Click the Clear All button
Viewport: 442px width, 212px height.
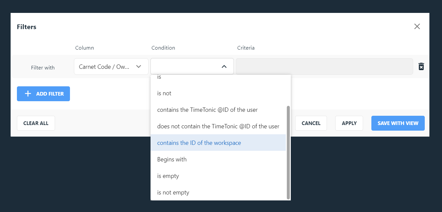click(x=36, y=123)
